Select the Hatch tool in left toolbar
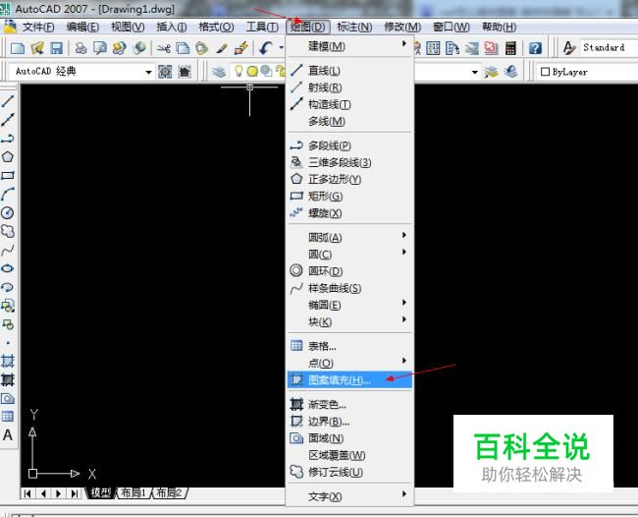This screenshot has height=517, width=638. click(8, 362)
